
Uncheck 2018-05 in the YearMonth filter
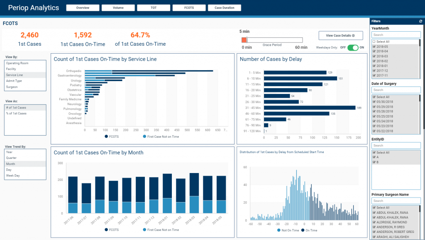coord(374,47)
